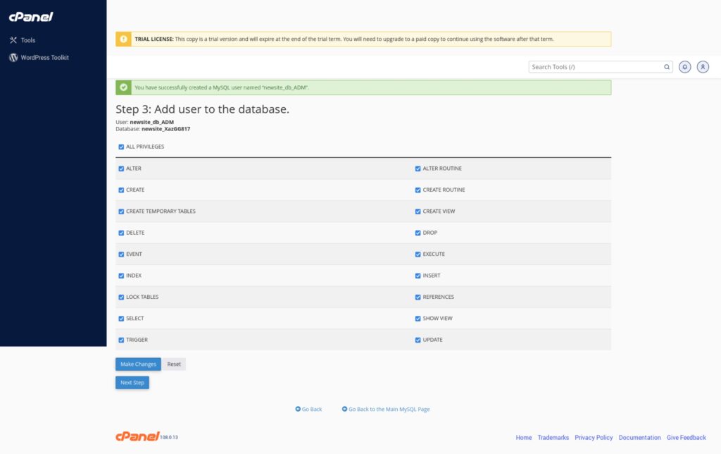Uncheck the ALL PRIVILEGES checkbox
The image size is (721, 454).
pos(121,147)
